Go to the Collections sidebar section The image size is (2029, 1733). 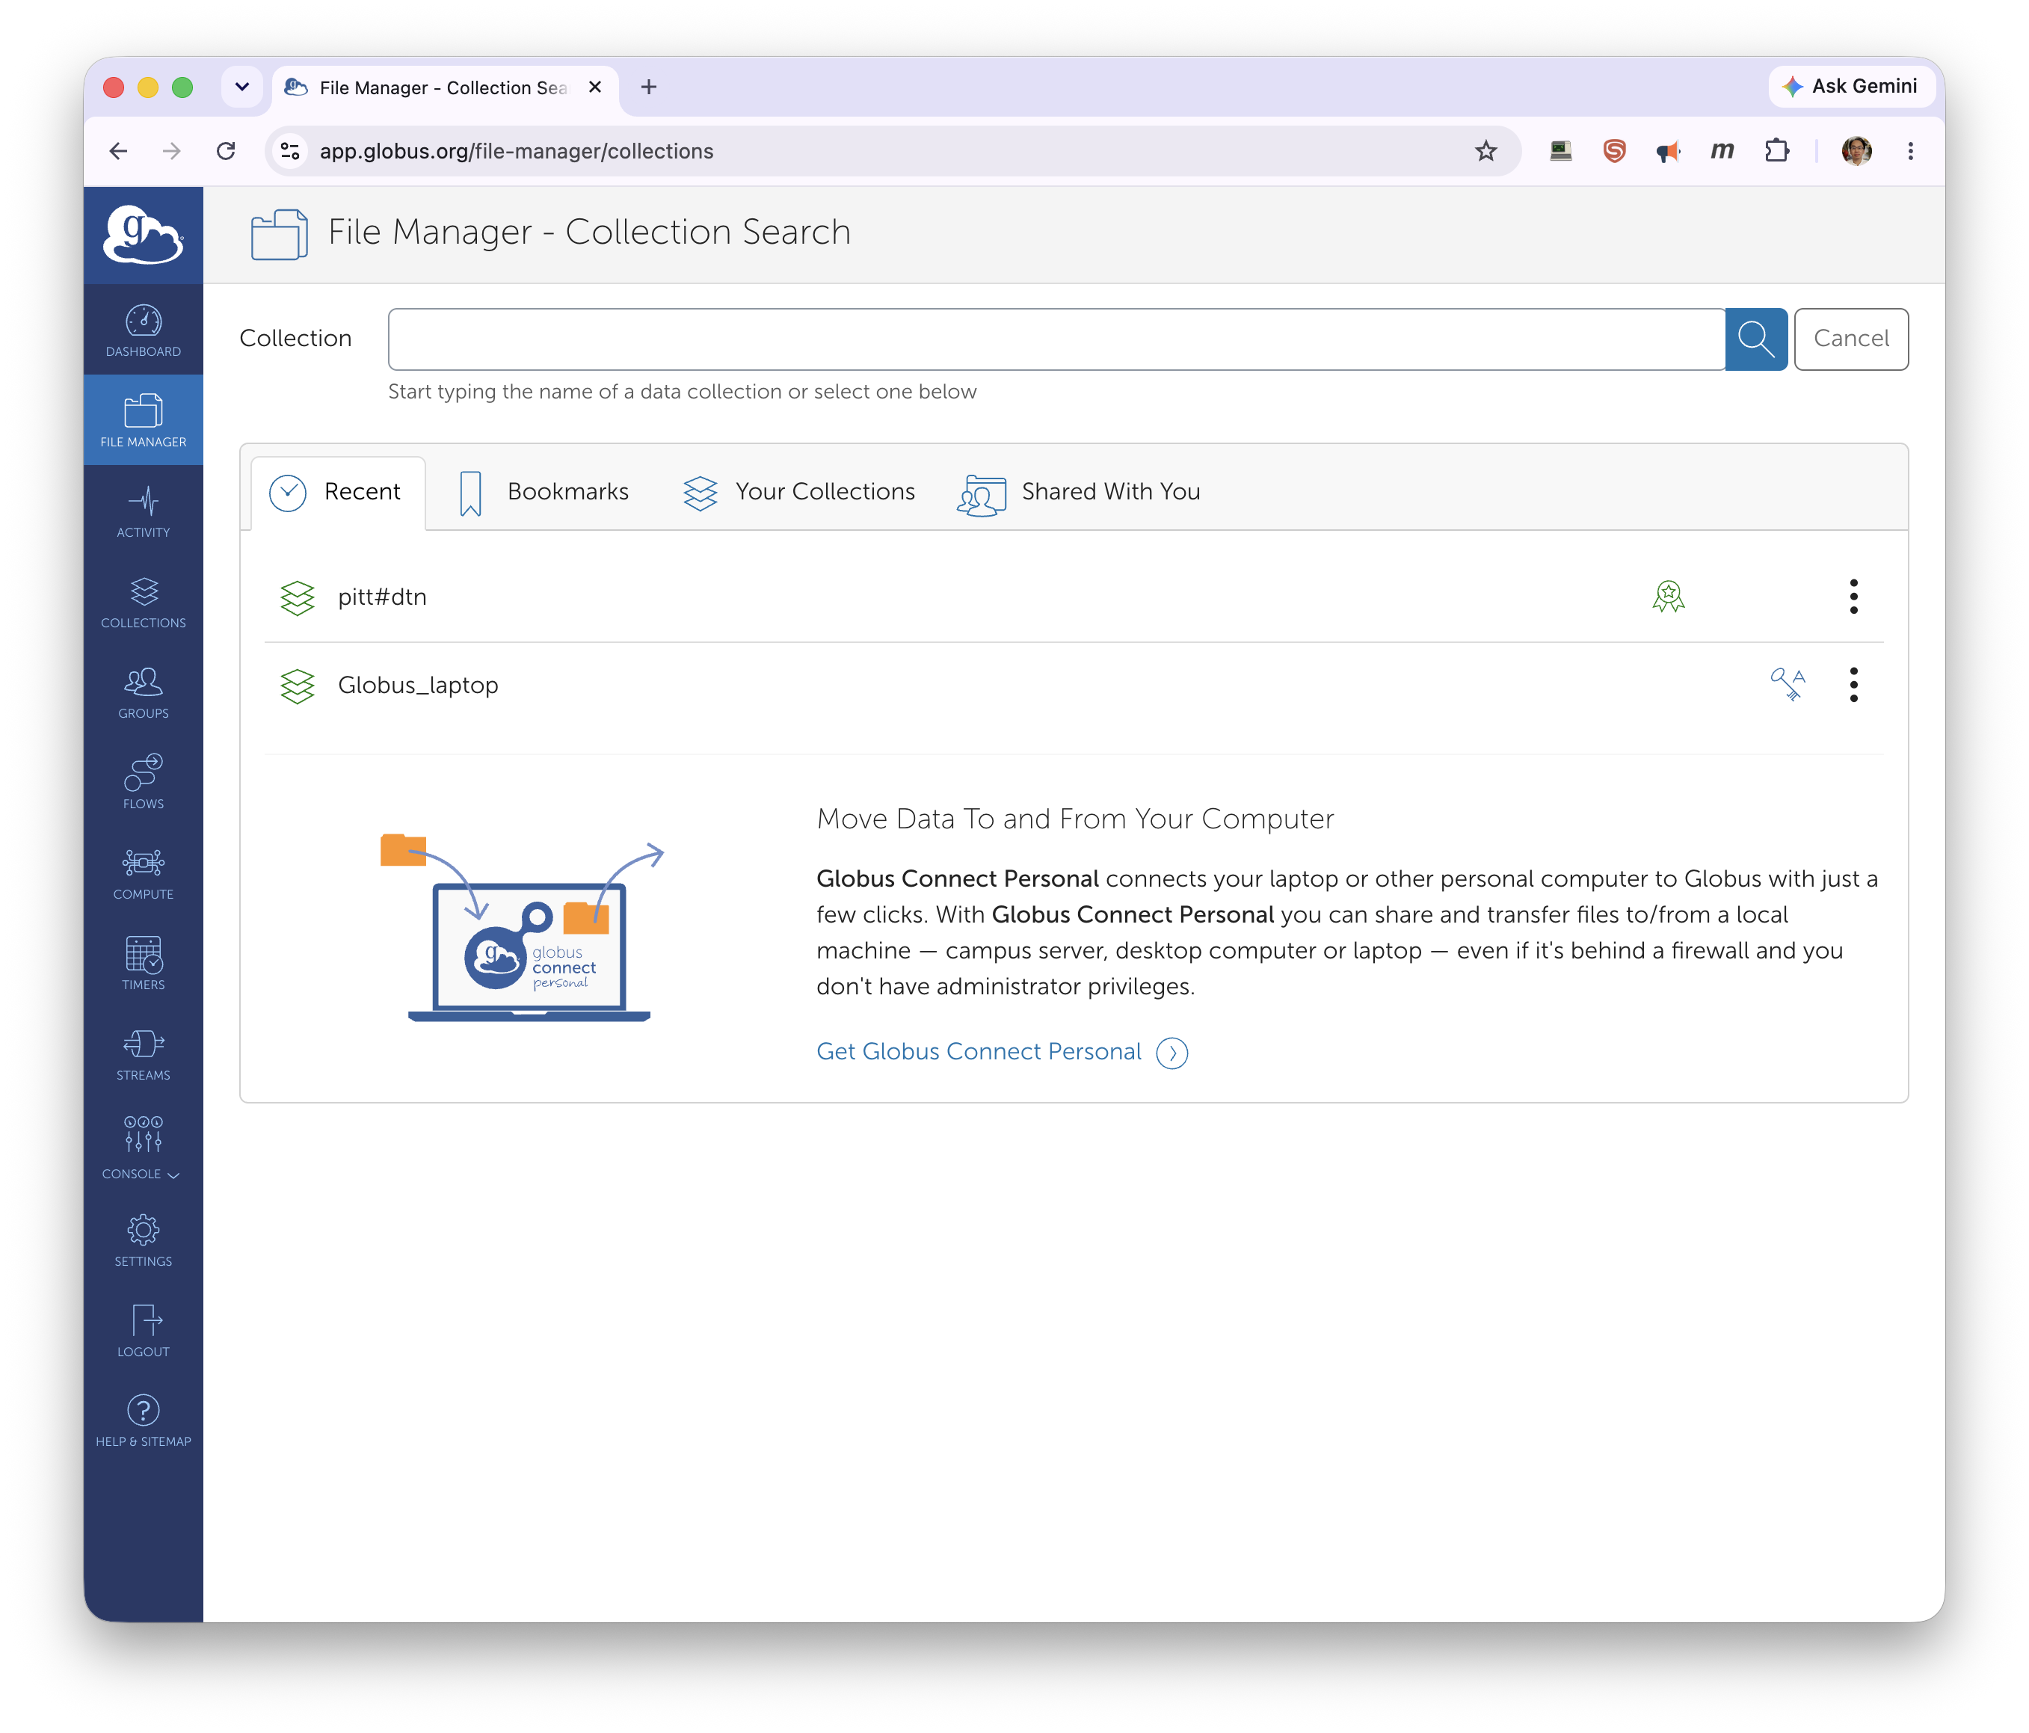click(143, 601)
